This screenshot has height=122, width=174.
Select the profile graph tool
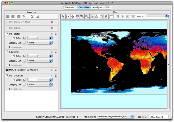pos(111,16)
